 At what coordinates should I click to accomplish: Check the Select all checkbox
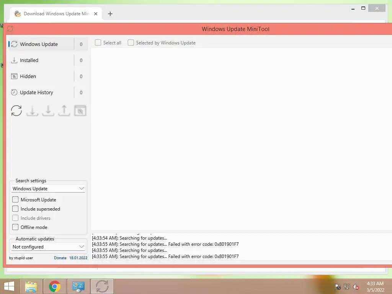pos(98,42)
